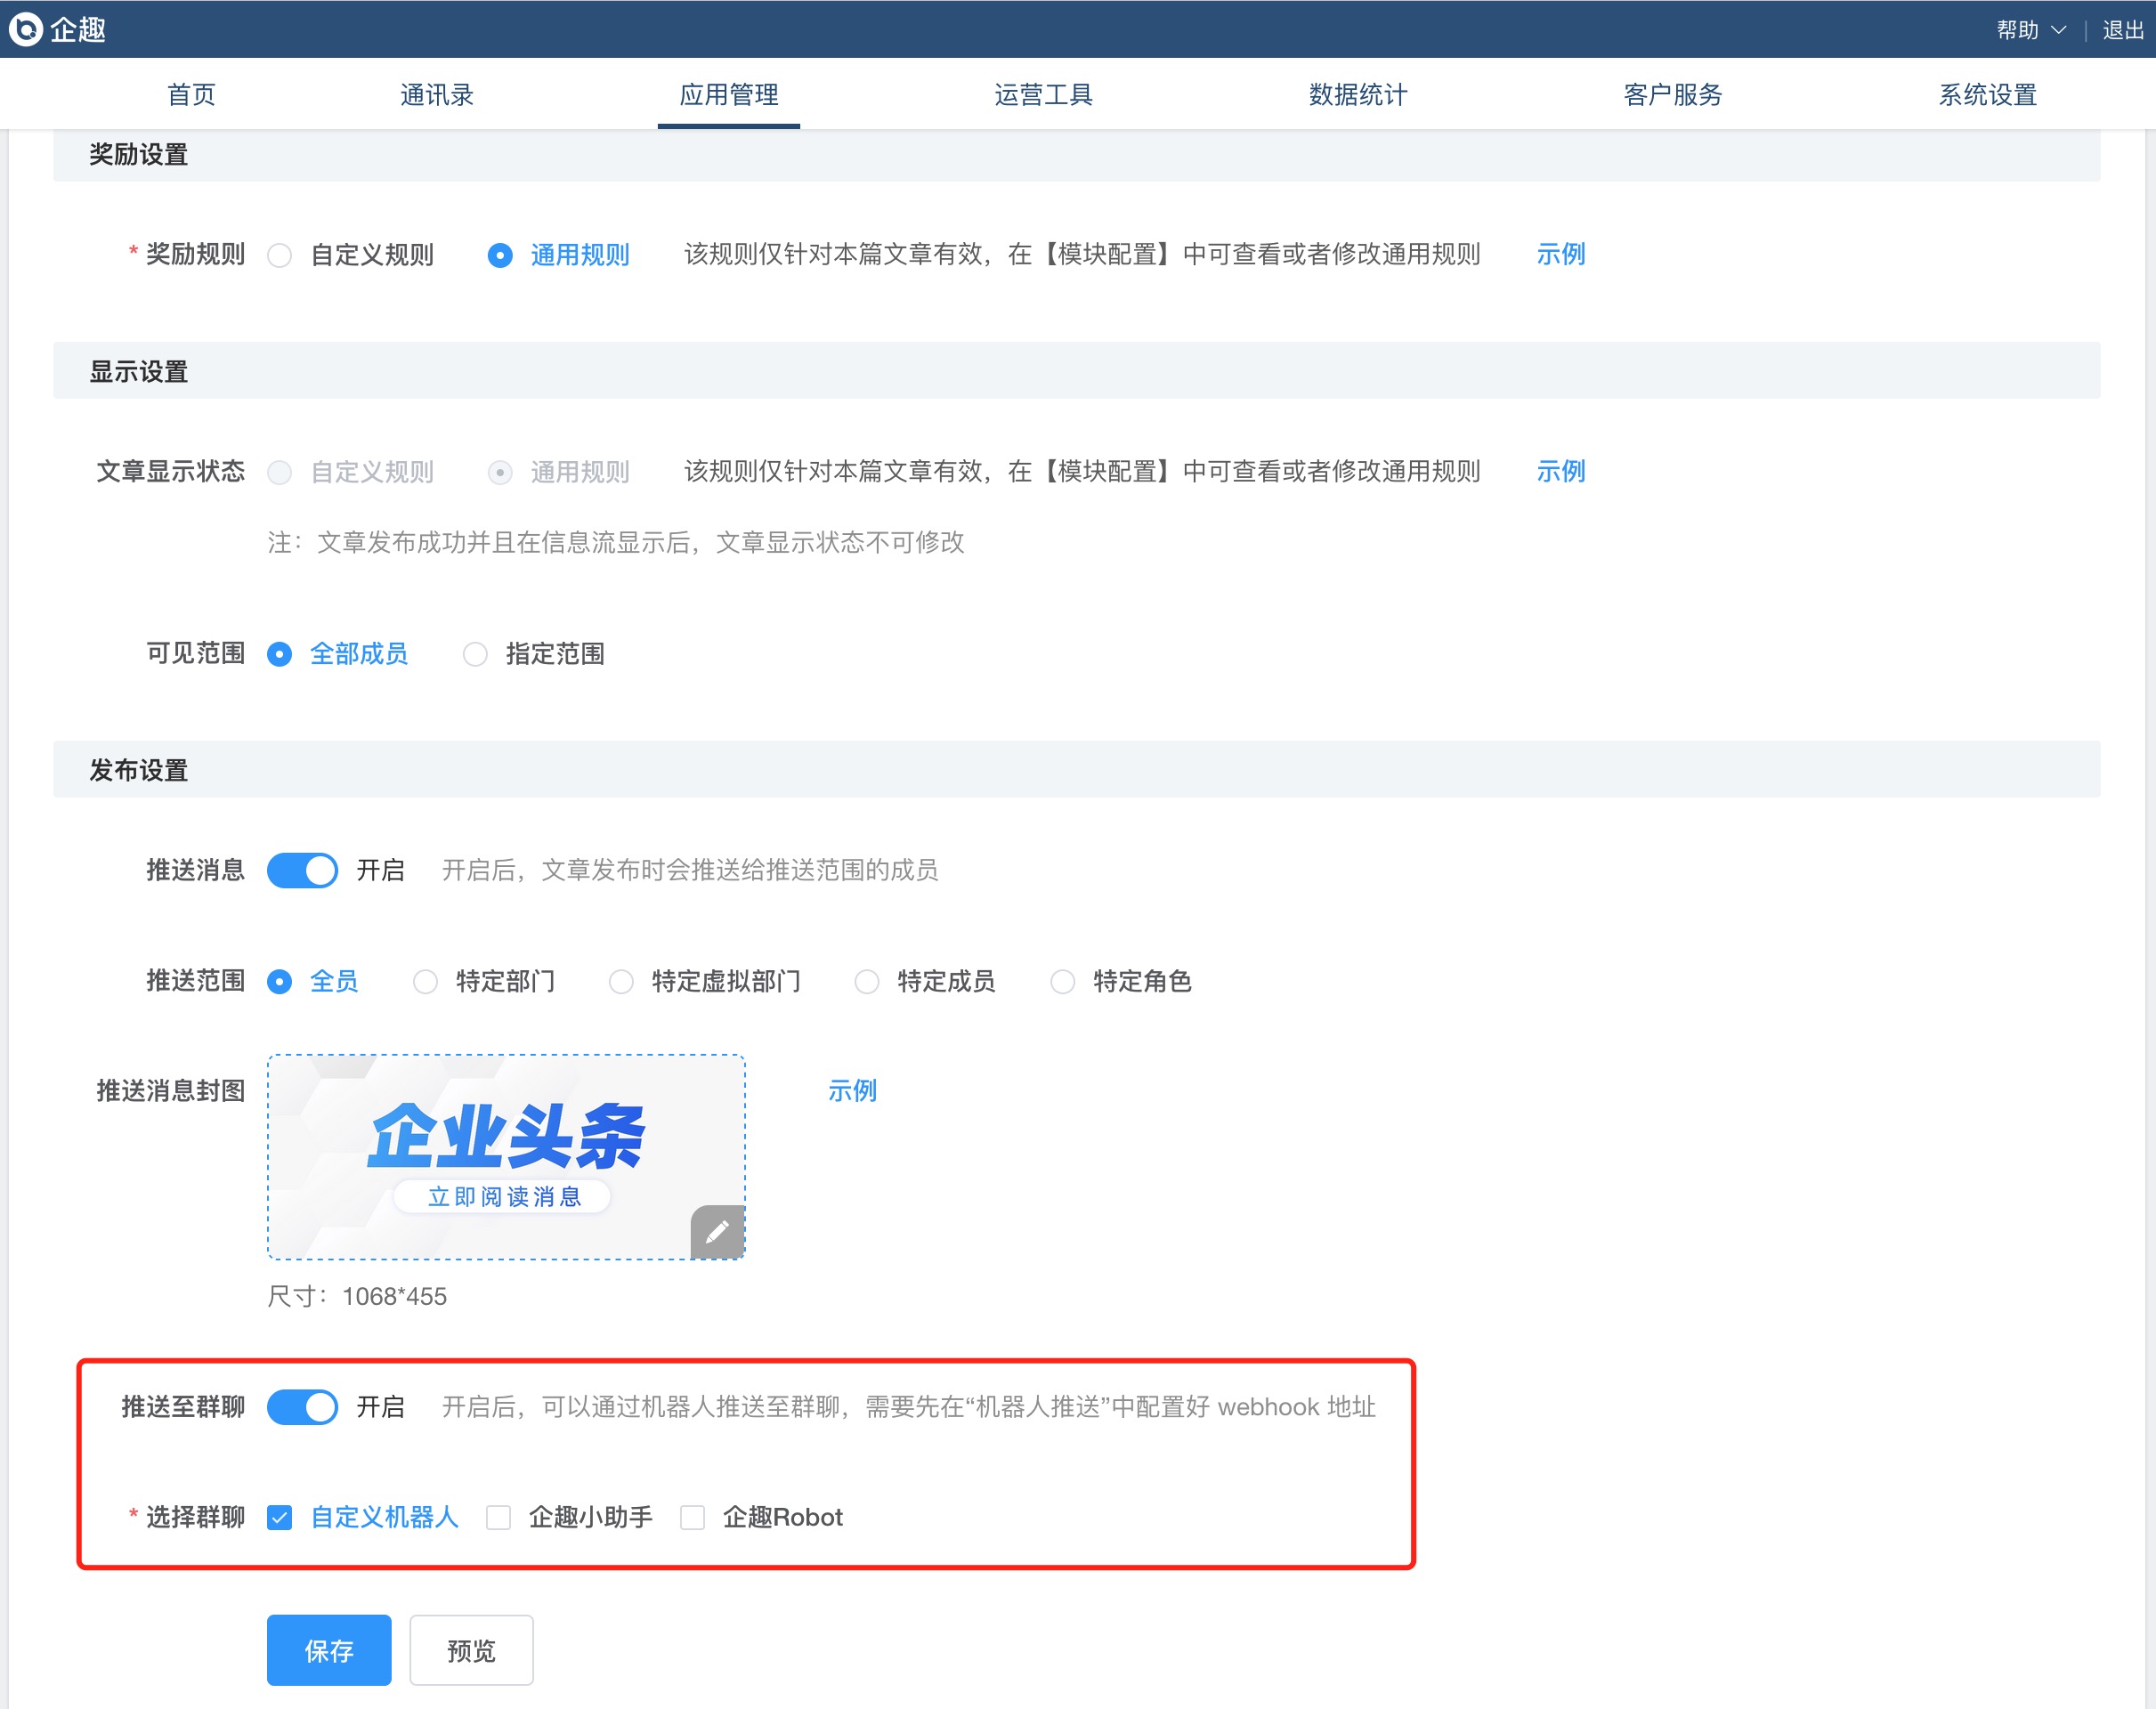Go to 系统设置 tab
The height and width of the screenshot is (1709, 2156).
tap(1986, 95)
